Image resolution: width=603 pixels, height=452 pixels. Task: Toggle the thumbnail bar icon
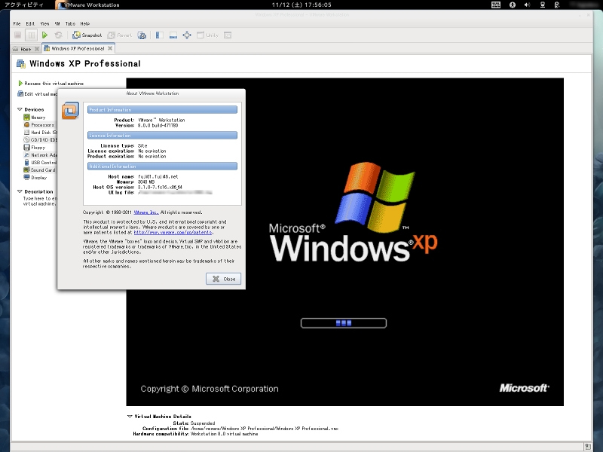point(173,35)
